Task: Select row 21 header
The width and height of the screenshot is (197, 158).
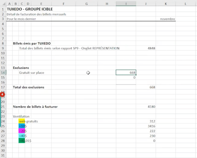Action: click(3, 107)
